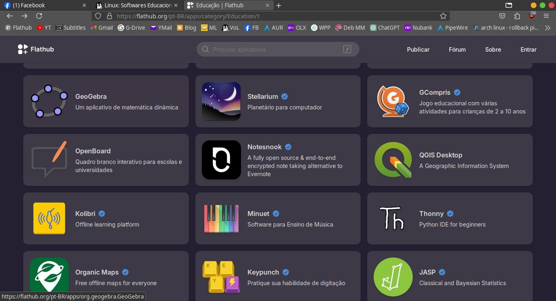Show site security padlock info
Viewport: 556px width, 301px height.
109,16
